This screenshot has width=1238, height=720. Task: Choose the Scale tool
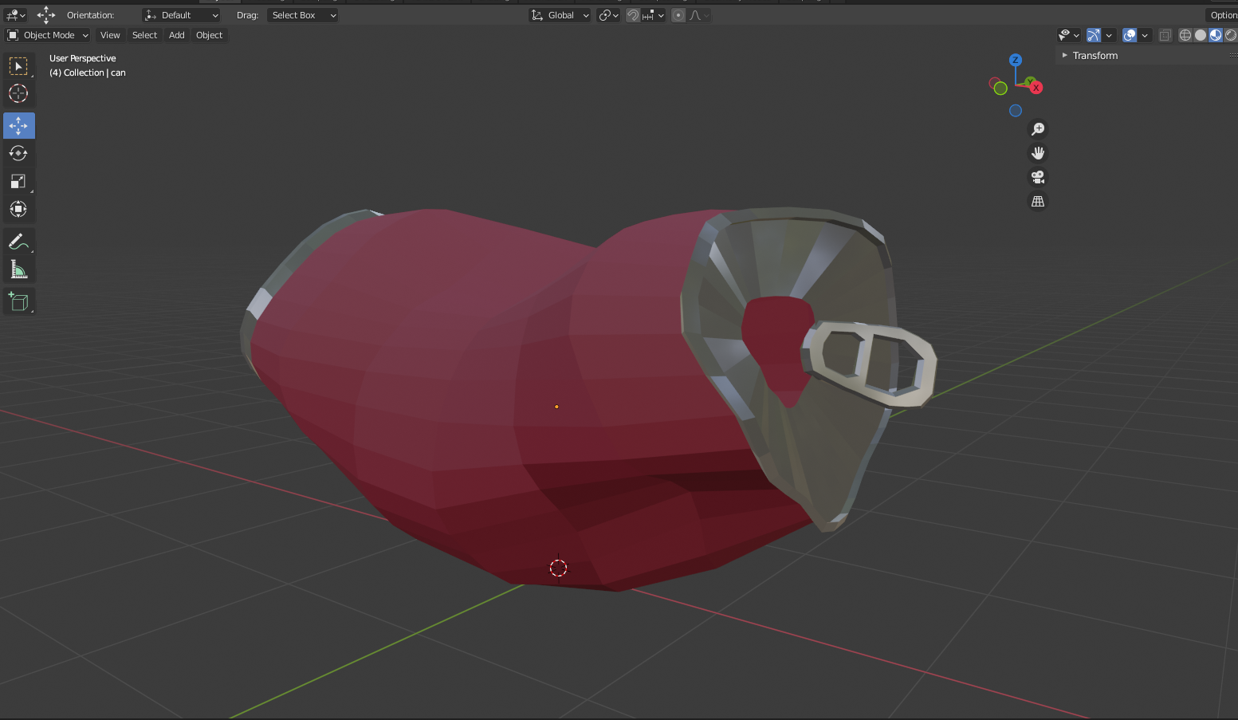click(18, 181)
